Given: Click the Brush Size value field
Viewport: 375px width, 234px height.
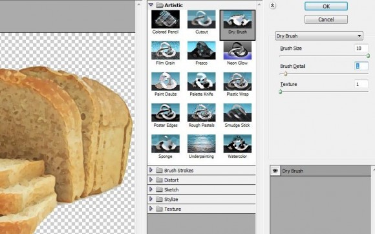Looking at the screenshot, I should [361, 48].
